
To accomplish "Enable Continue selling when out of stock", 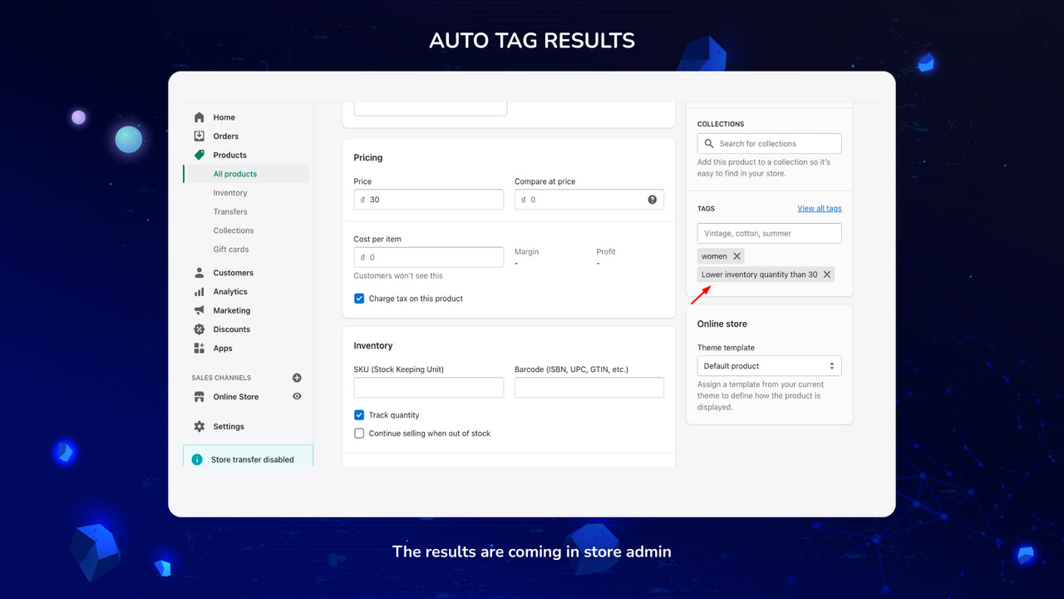I will pos(358,433).
